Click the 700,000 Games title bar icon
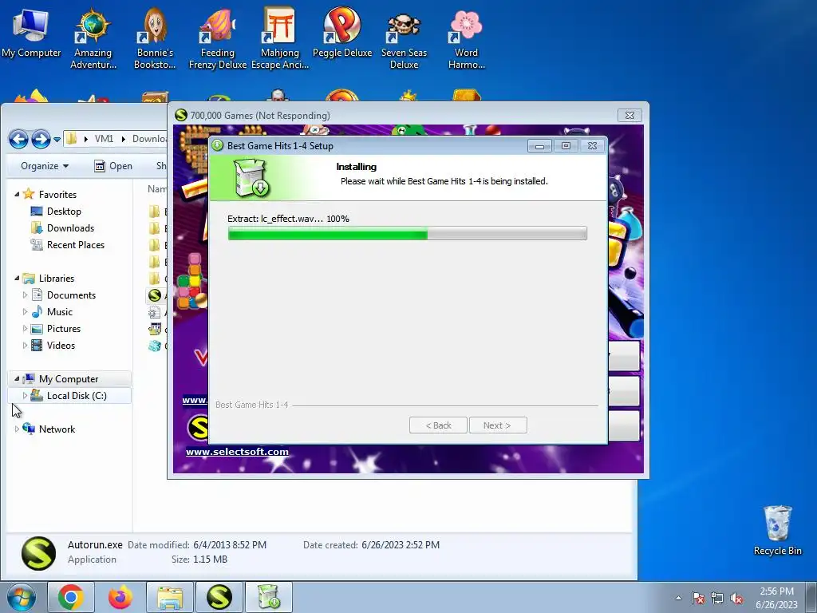The width and height of the screenshot is (817, 613). coord(181,115)
